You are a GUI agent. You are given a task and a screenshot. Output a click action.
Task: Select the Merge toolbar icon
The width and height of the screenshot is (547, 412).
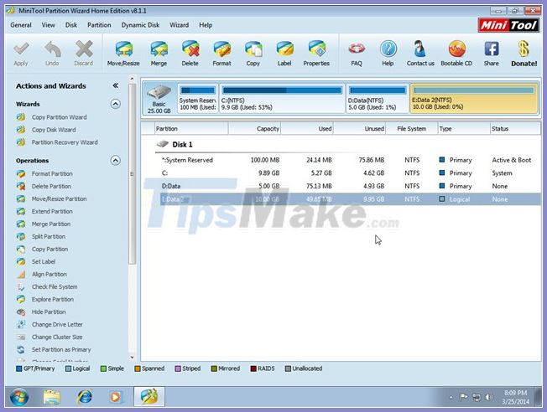click(x=159, y=54)
